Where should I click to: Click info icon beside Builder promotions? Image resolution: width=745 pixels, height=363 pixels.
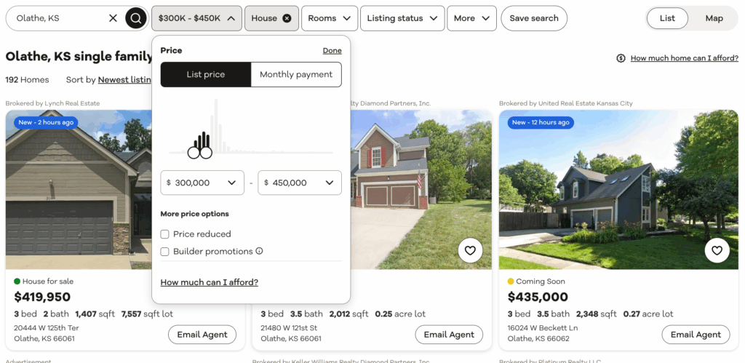click(260, 251)
